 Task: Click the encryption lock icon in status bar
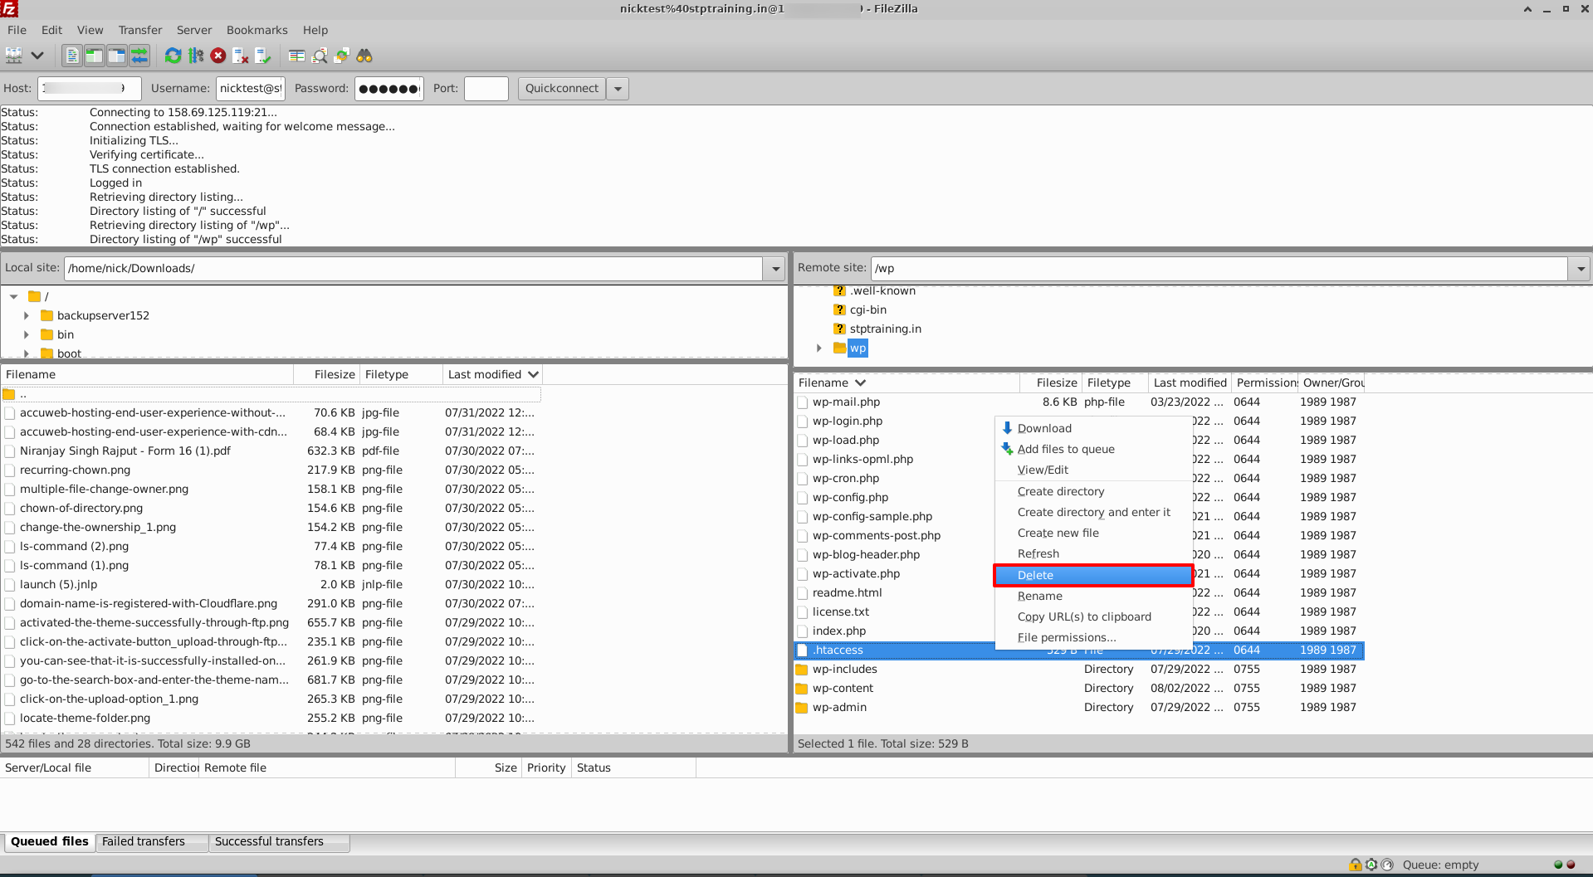tap(1356, 865)
